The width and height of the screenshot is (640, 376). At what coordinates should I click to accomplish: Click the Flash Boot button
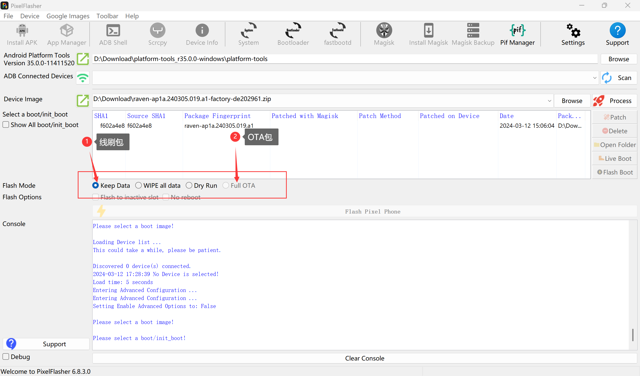(x=614, y=172)
